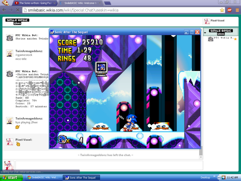Select Sonic After The Sequel taskbar item
The height and width of the screenshot is (181, 241).
[81, 178]
